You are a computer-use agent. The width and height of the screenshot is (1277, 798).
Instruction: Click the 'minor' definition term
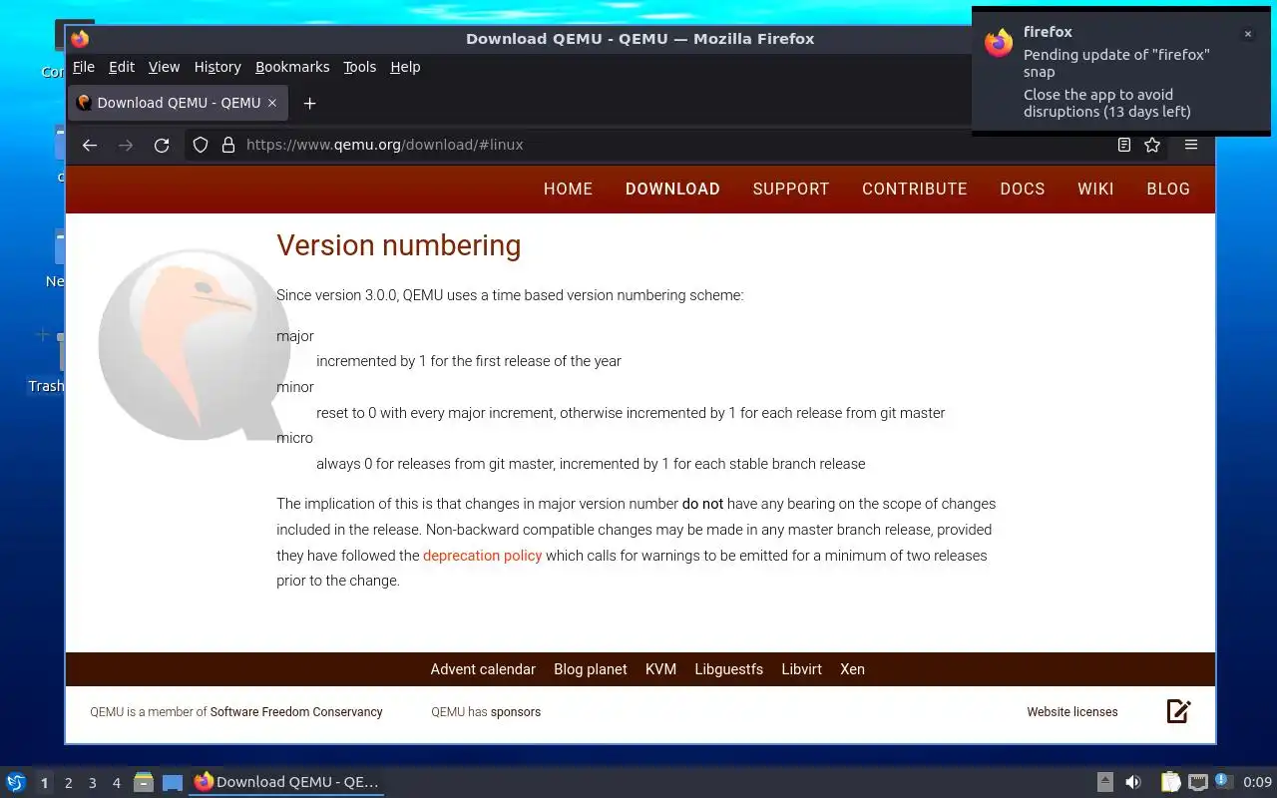pyautogui.click(x=295, y=387)
